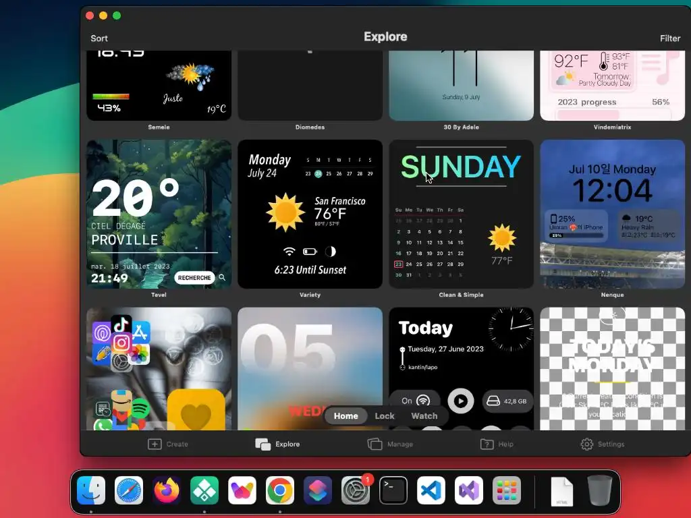691x518 pixels.
Task: Open purple Visual Studio dock icon
Action: pos(469,490)
